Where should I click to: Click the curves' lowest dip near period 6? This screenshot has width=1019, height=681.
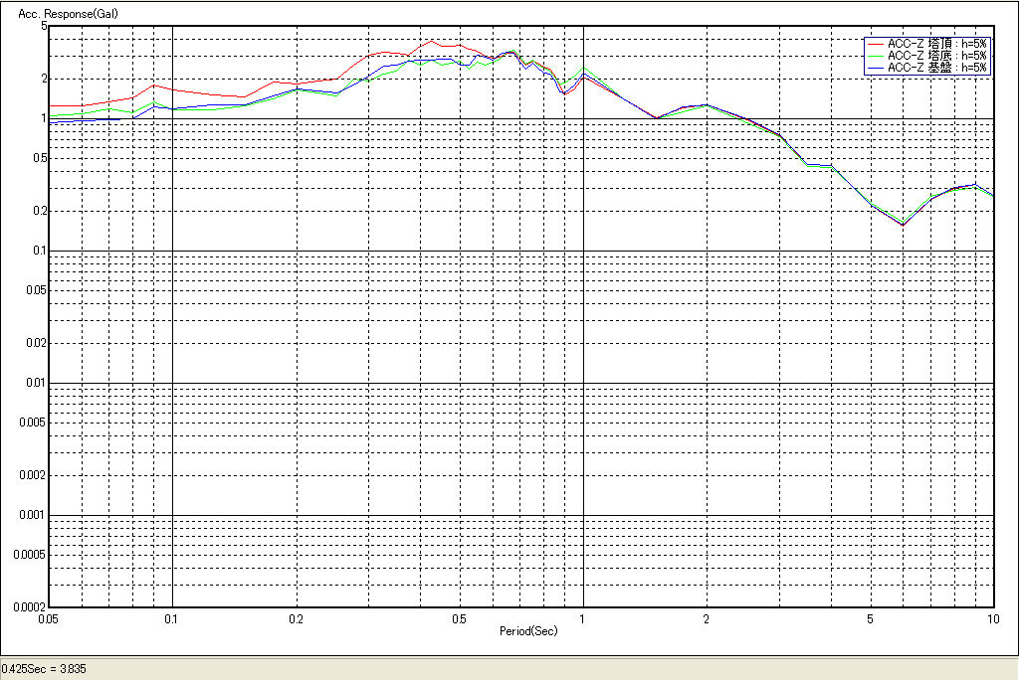tap(903, 224)
